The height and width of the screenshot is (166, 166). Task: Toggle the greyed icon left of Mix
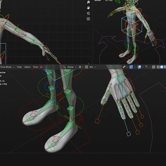tap(86, 67)
